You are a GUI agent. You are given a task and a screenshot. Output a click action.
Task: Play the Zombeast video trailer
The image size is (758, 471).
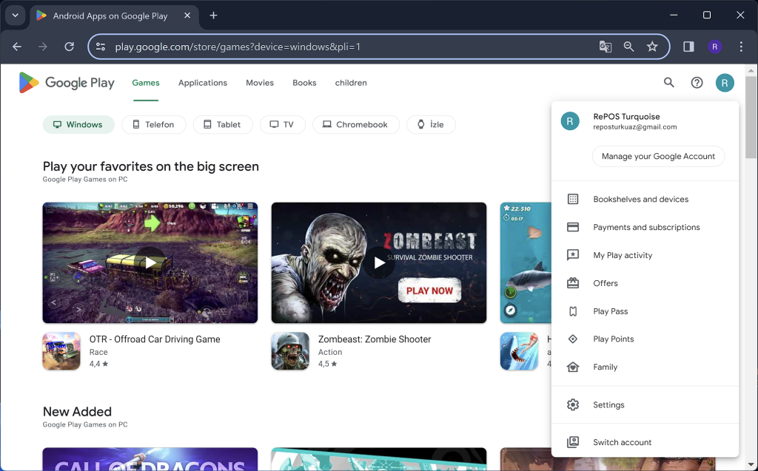379,262
